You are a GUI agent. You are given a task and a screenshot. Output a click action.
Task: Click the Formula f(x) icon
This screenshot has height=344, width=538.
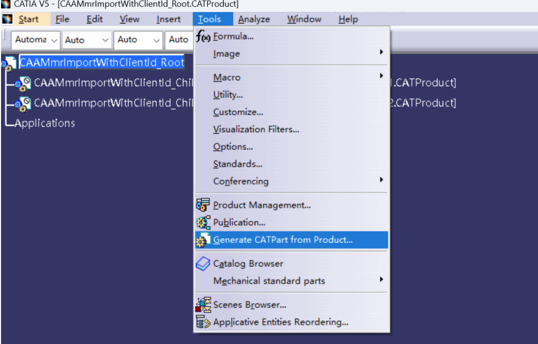click(x=203, y=36)
